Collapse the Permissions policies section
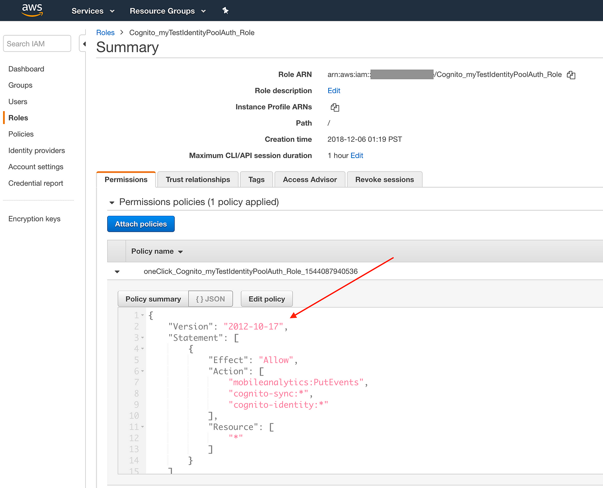 click(x=112, y=202)
